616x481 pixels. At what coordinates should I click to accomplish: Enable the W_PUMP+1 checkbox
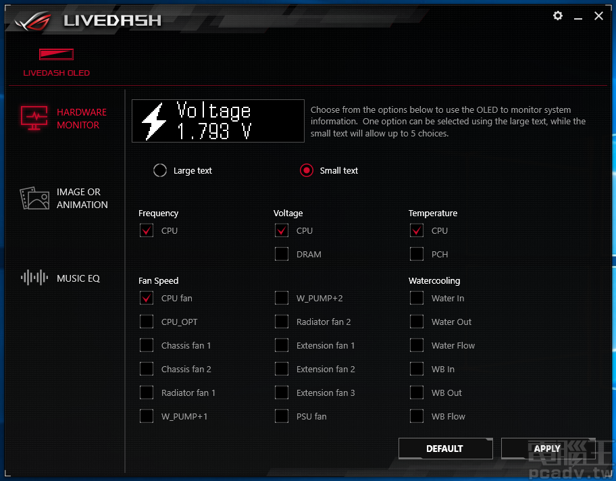tap(147, 416)
